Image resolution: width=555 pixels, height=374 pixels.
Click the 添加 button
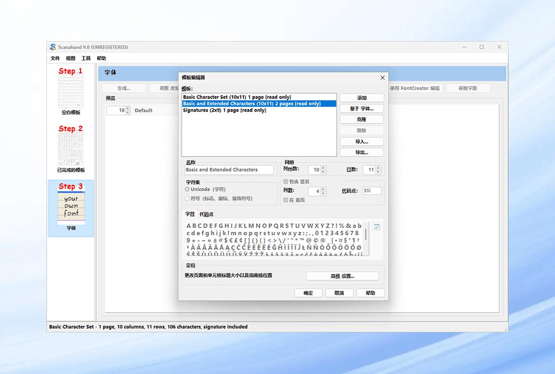click(x=362, y=98)
